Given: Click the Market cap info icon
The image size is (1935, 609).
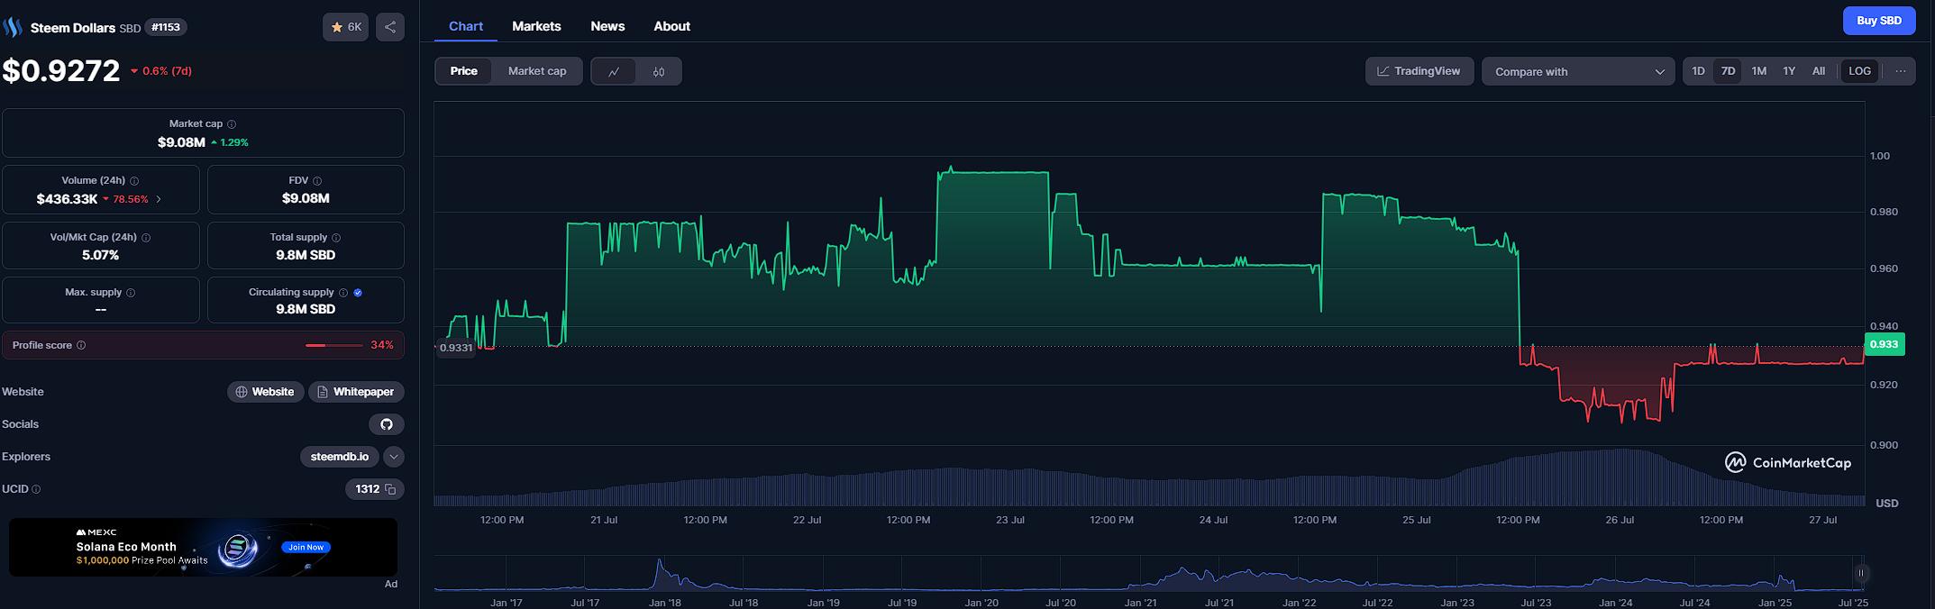Looking at the screenshot, I should click(232, 124).
